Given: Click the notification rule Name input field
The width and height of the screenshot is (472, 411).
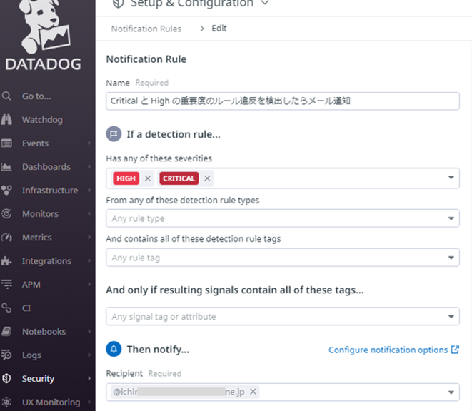Looking at the screenshot, I should tap(282, 101).
